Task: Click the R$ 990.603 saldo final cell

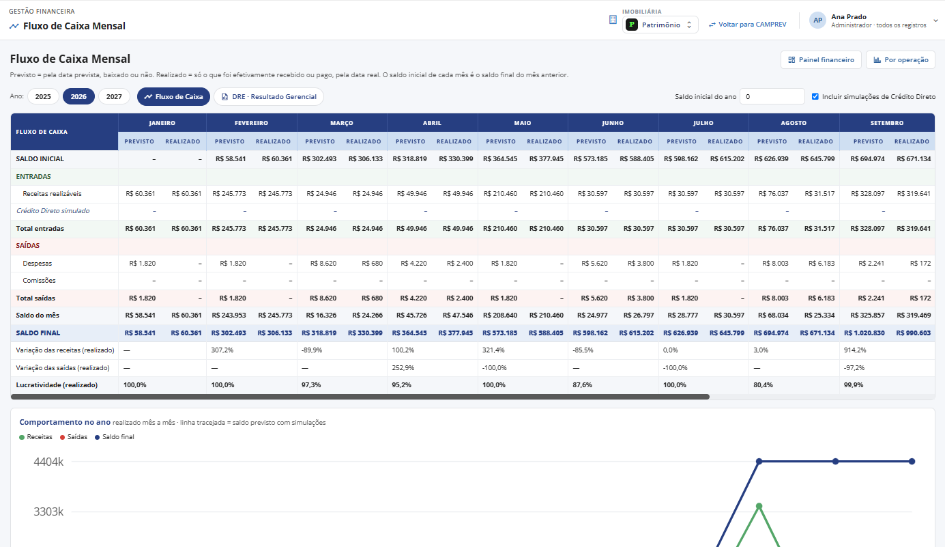Action: point(912,333)
